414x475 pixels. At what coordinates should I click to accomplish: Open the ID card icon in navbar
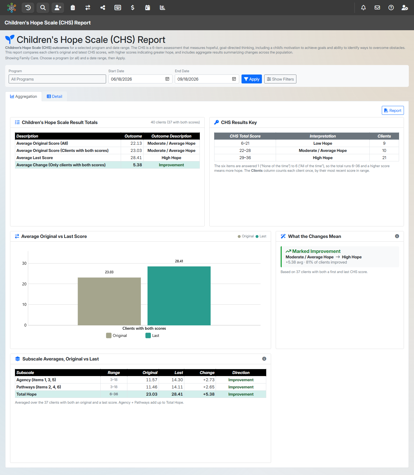click(118, 7)
